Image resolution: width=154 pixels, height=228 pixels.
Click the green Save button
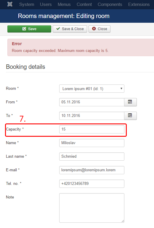tap(29, 29)
